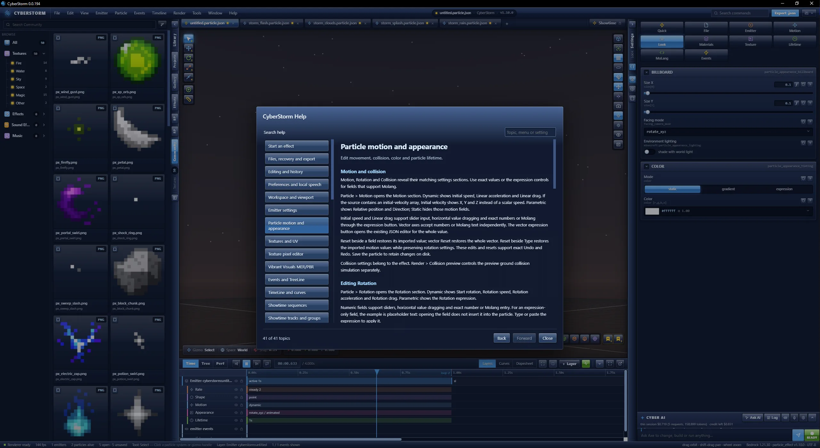820x448 pixels.
Task: Click the help search Topic input field
Action: (530, 132)
